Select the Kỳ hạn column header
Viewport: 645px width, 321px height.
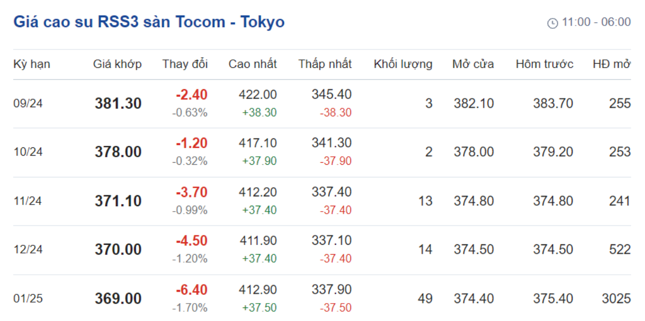32,64
